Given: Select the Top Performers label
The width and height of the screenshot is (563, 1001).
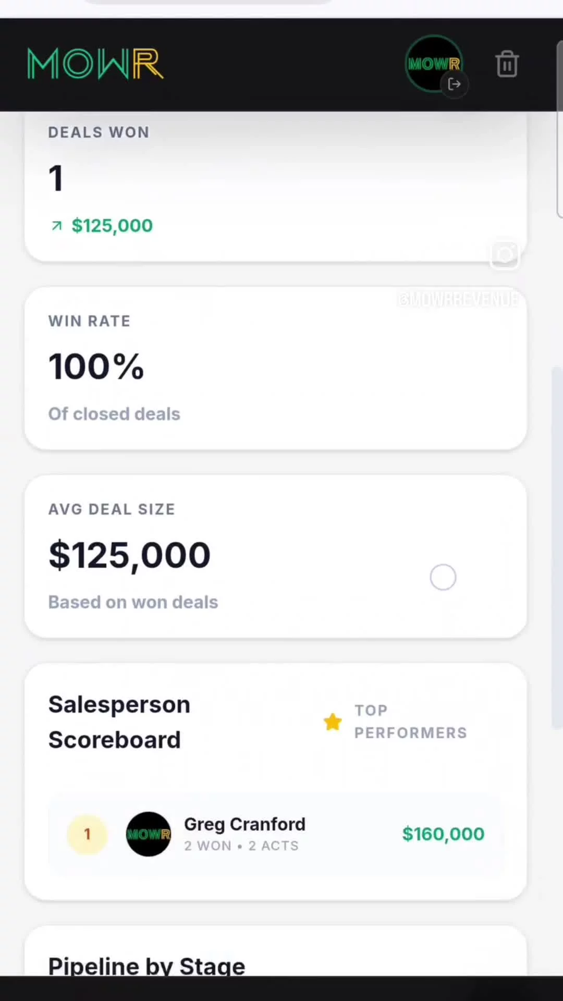Looking at the screenshot, I should pyautogui.click(x=410, y=722).
